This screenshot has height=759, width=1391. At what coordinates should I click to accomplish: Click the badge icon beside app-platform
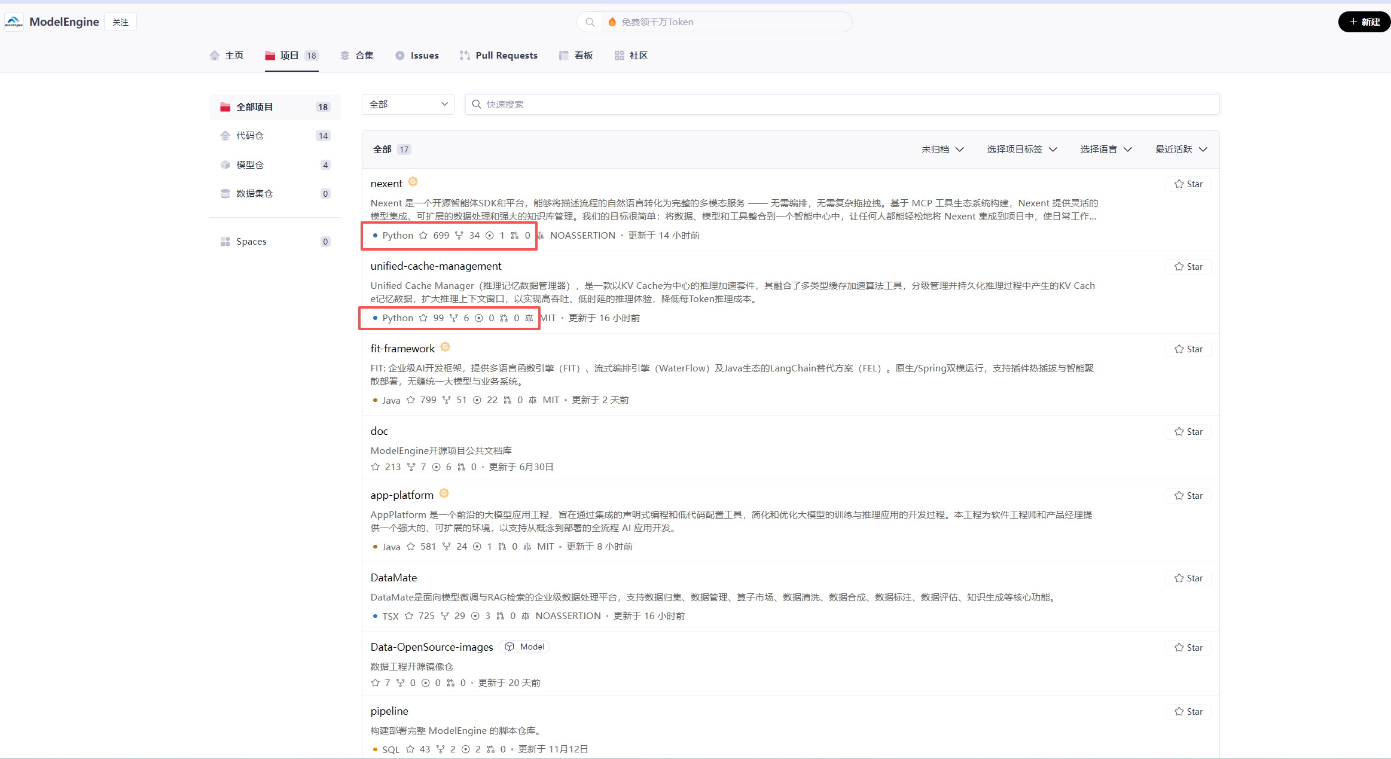(444, 493)
